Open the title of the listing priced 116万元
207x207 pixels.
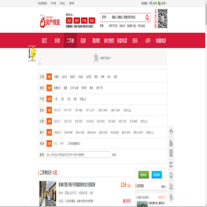coord(77,185)
